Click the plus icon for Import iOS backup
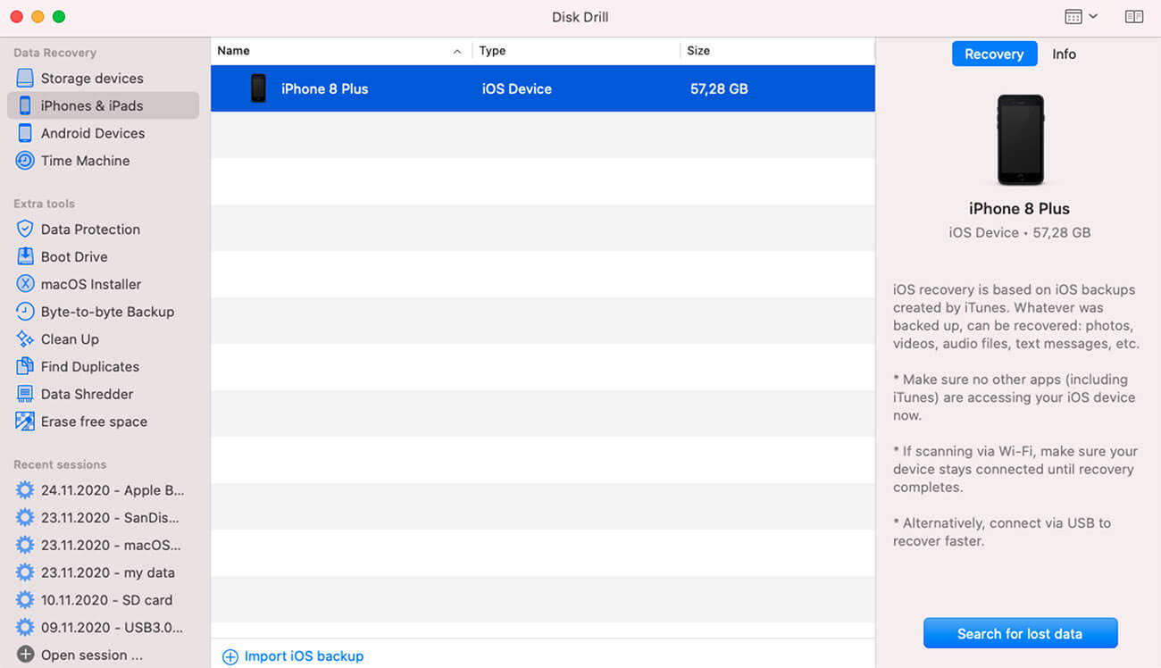The width and height of the screenshot is (1161, 668). [x=230, y=656]
